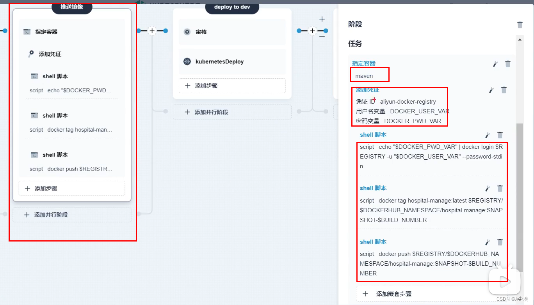Viewport: 534px width, 305px height.
Task: Click aliyun-docker-registry credential ID
Action: pyautogui.click(x=408, y=102)
